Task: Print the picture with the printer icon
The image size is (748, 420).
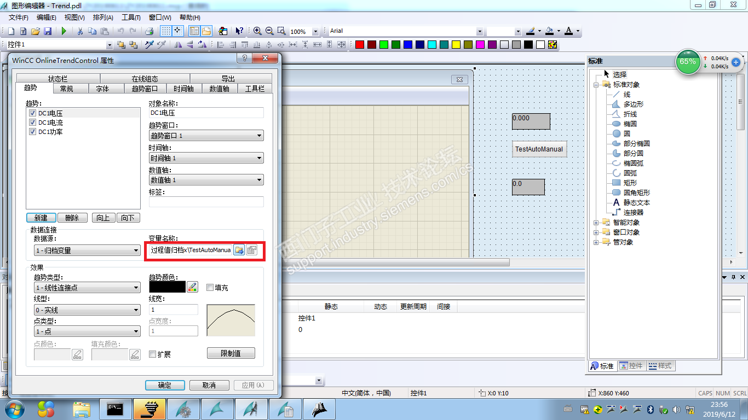Action: (149, 31)
